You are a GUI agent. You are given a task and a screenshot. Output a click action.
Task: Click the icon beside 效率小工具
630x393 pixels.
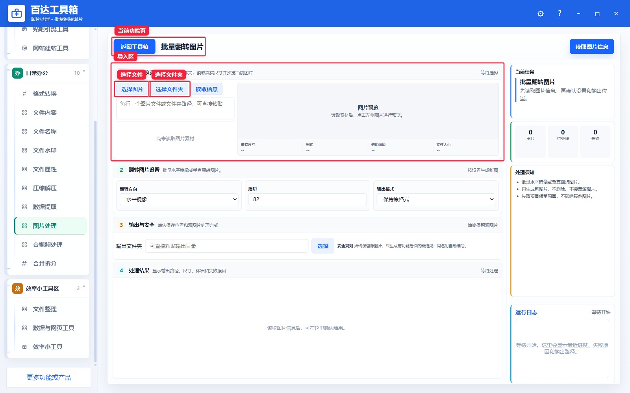[24, 347]
